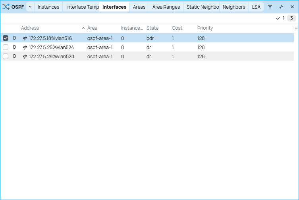Screen dimensions: 299x200
Task: Click priority 128 in the vlan528 row
Action: click(x=201, y=57)
